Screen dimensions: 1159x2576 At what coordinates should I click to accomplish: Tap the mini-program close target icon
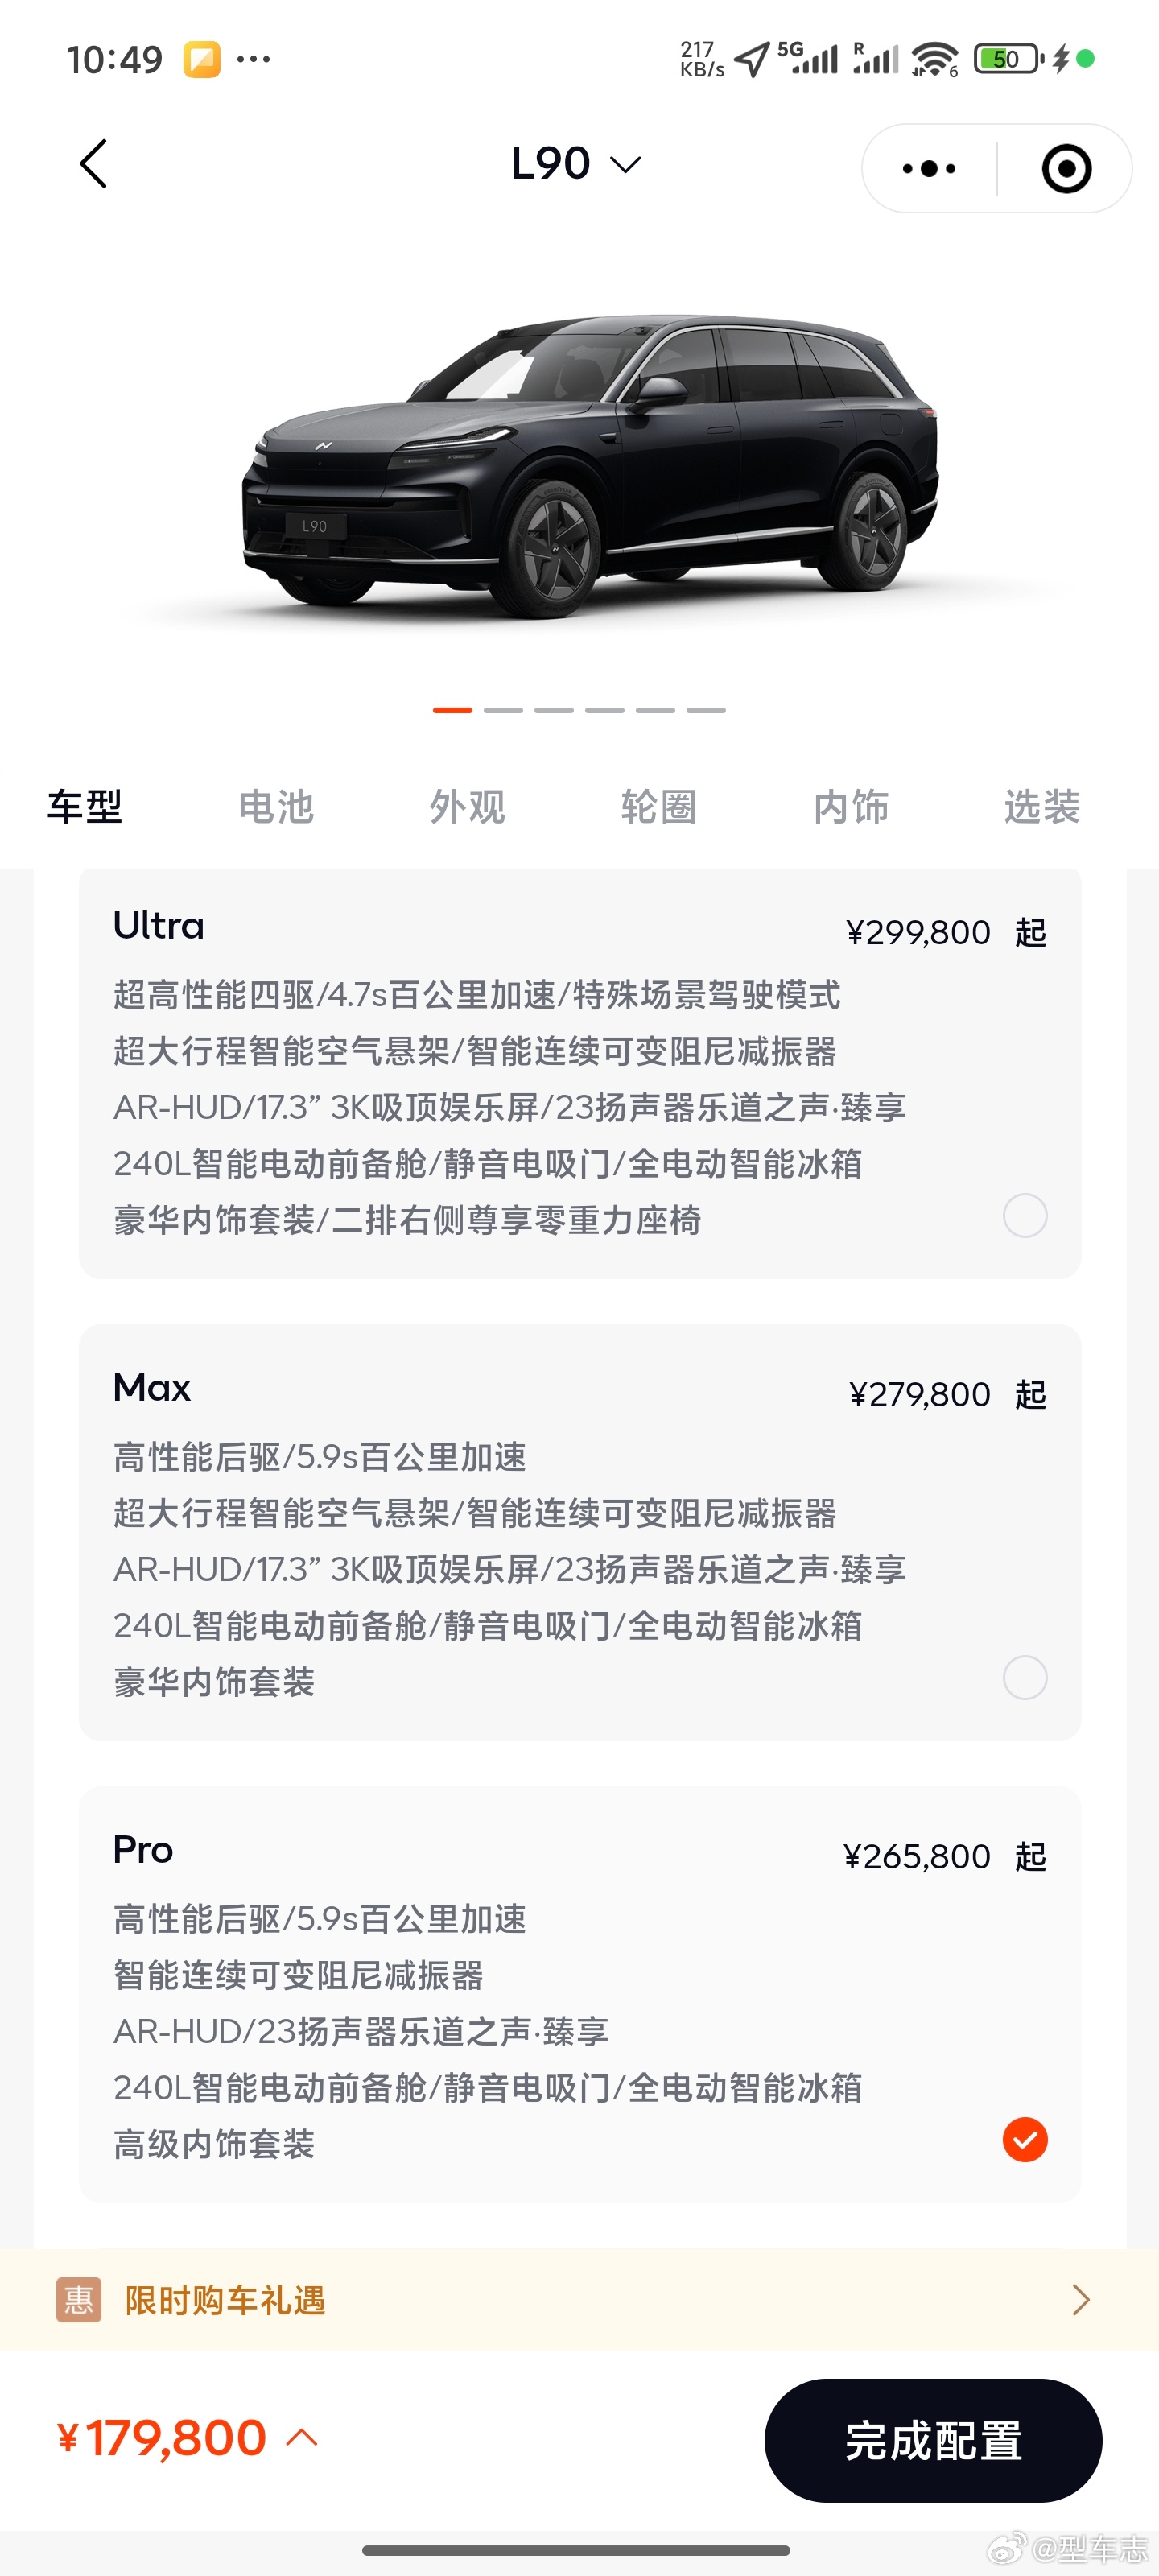(1066, 168)
